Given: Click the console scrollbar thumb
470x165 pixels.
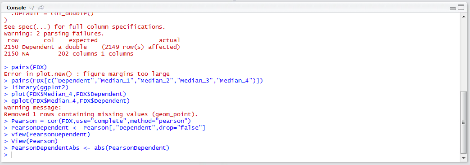Looking at the screenshot, I should coord(463,122).
